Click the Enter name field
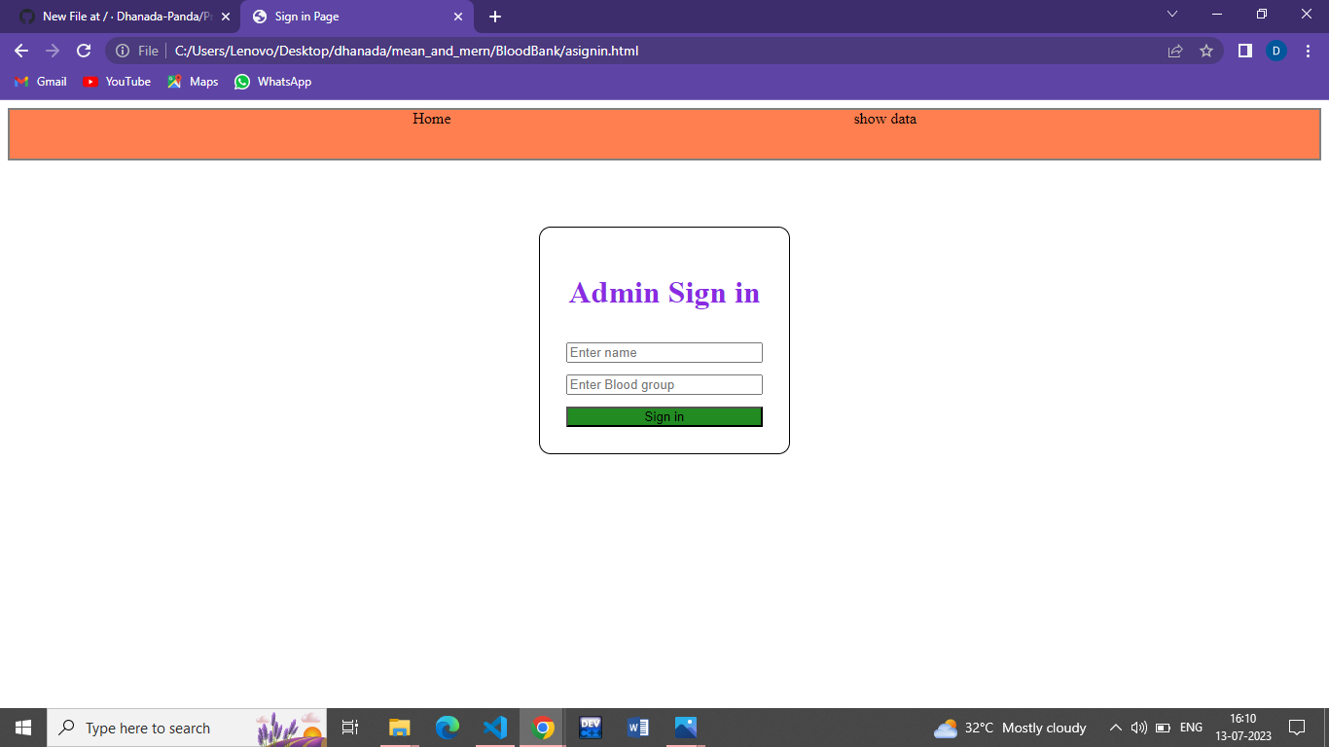This screenshot has width=1329, height=747. point(664,352)
